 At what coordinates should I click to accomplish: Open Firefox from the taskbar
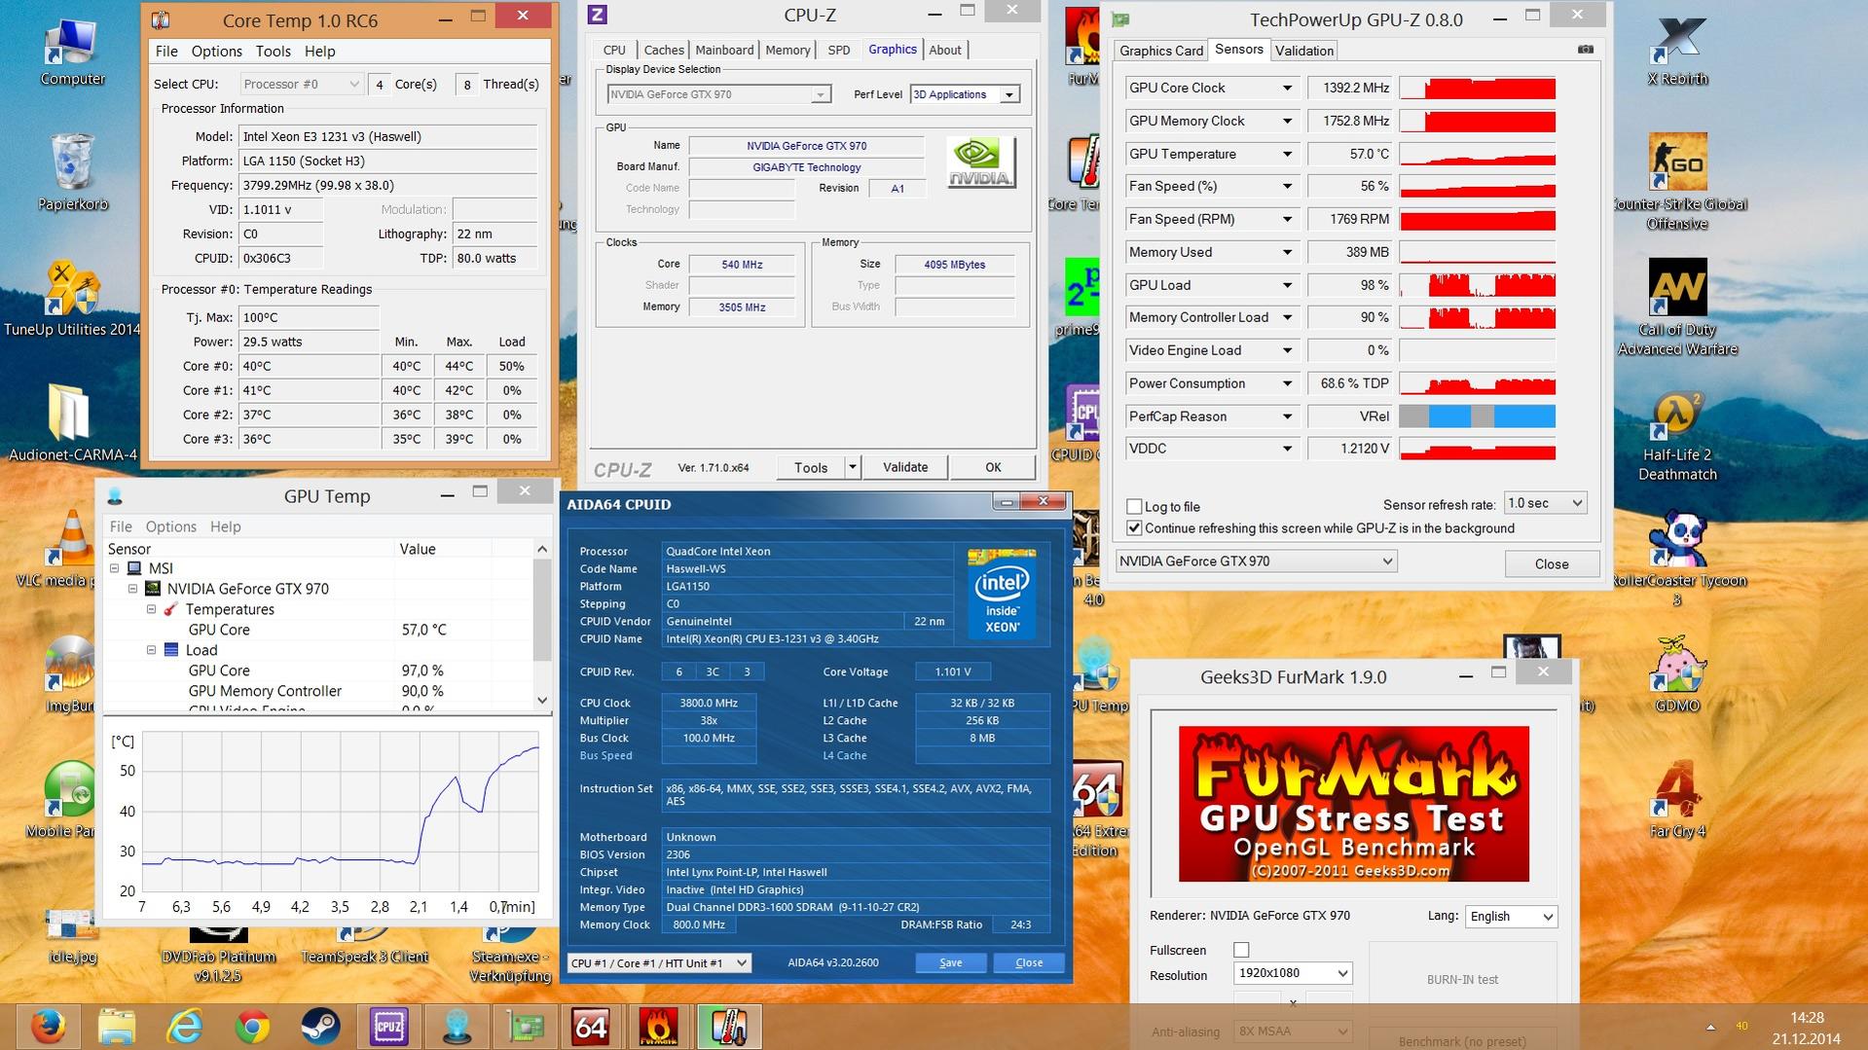click(x=48, y=1027)
